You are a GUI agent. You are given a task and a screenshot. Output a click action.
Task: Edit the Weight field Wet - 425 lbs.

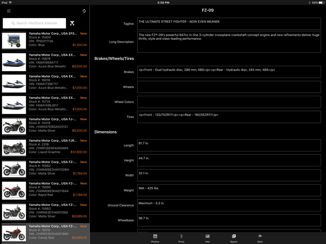(229, 190)
